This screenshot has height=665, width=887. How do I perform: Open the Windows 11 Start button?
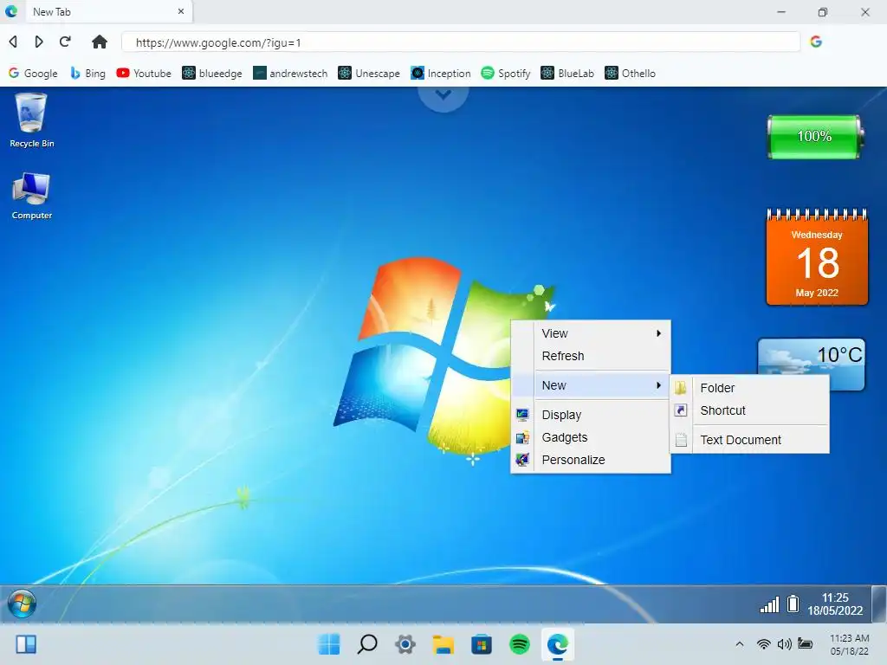329,644
